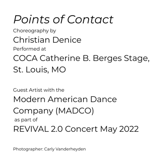Click the word 'MADCO' in parentheses
Viewport: 167px width, 167px height.
point(75,111)
